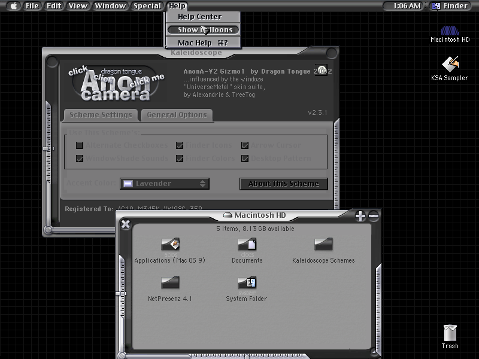Toggle the Desktop Pattern checkbox
Viewport: 479px width, 359px height.
click(x=245, y=159)
